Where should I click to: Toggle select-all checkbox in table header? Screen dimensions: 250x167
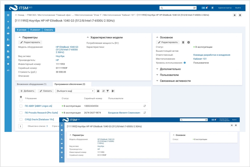[x=21, y=100]
